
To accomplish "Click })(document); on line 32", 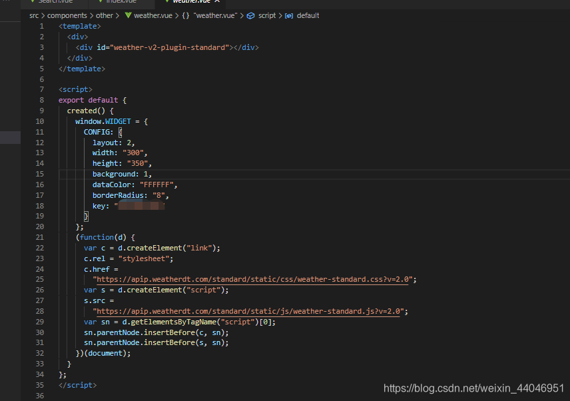I will click(103, 353).
